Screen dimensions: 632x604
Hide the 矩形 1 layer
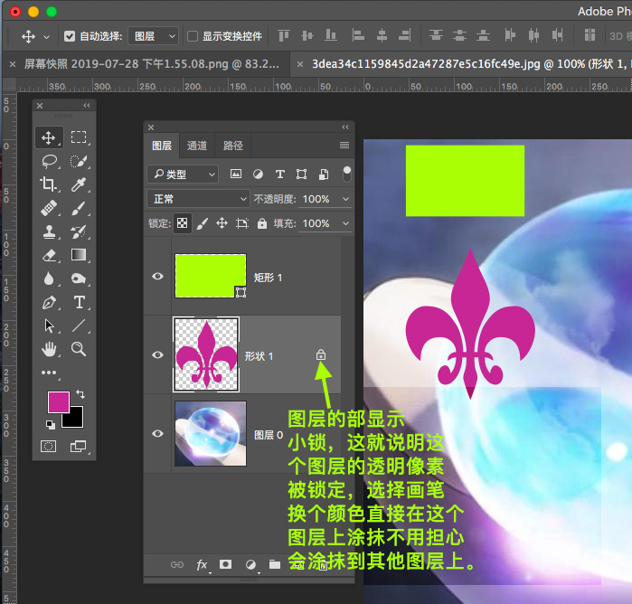click(157, 277)
